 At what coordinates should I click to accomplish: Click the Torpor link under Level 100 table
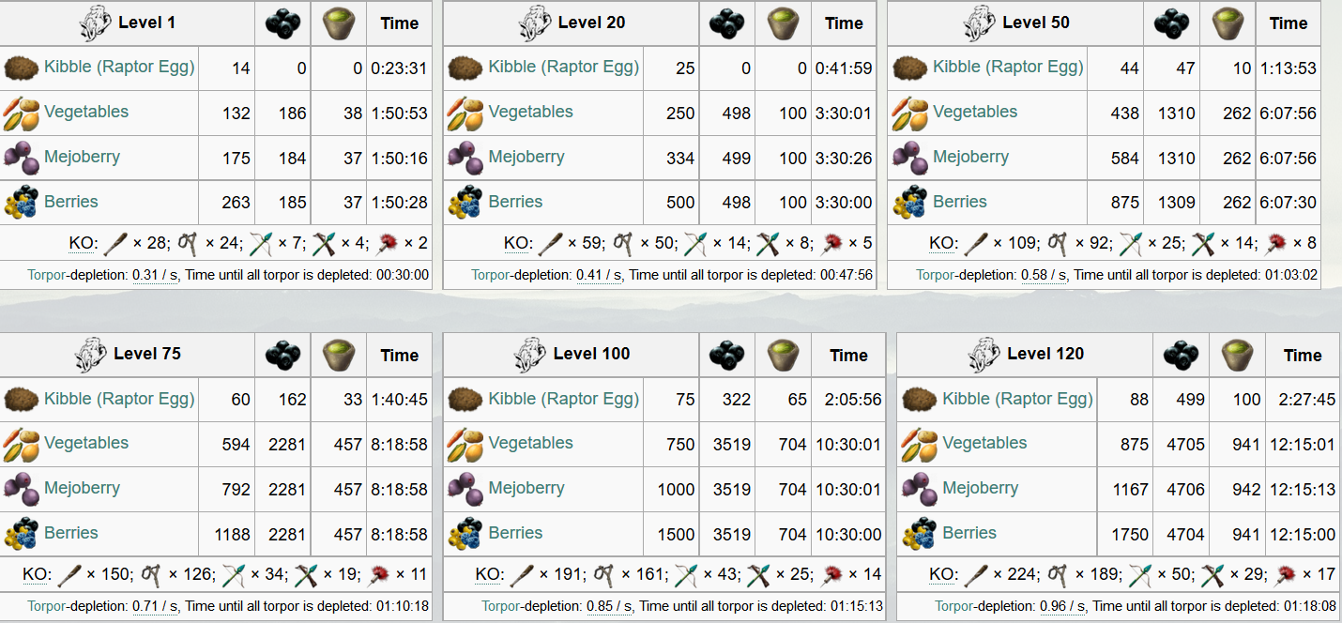492,606
